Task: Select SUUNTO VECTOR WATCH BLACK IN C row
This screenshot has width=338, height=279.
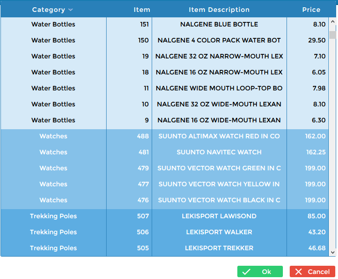Action: click(165, 200)
